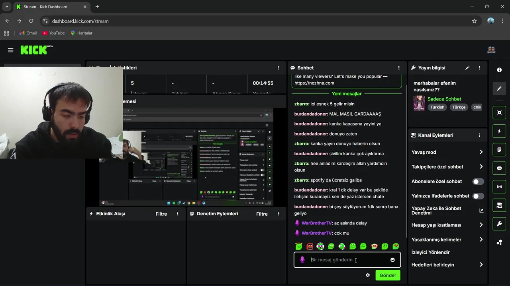Toggle Yalnızca ifadelerle sohbet switch
510x286 pixels.
[x=478, y=196]
